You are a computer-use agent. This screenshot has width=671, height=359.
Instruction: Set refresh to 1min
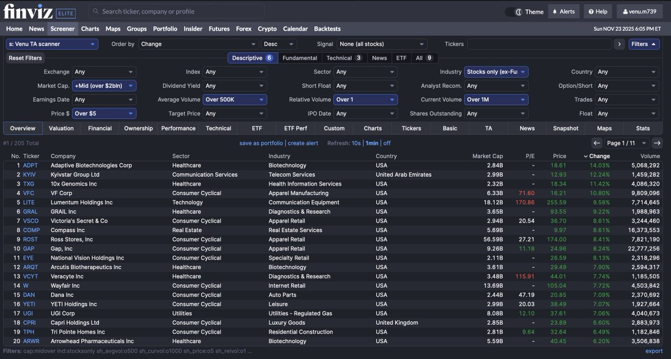tap(372, 143)
